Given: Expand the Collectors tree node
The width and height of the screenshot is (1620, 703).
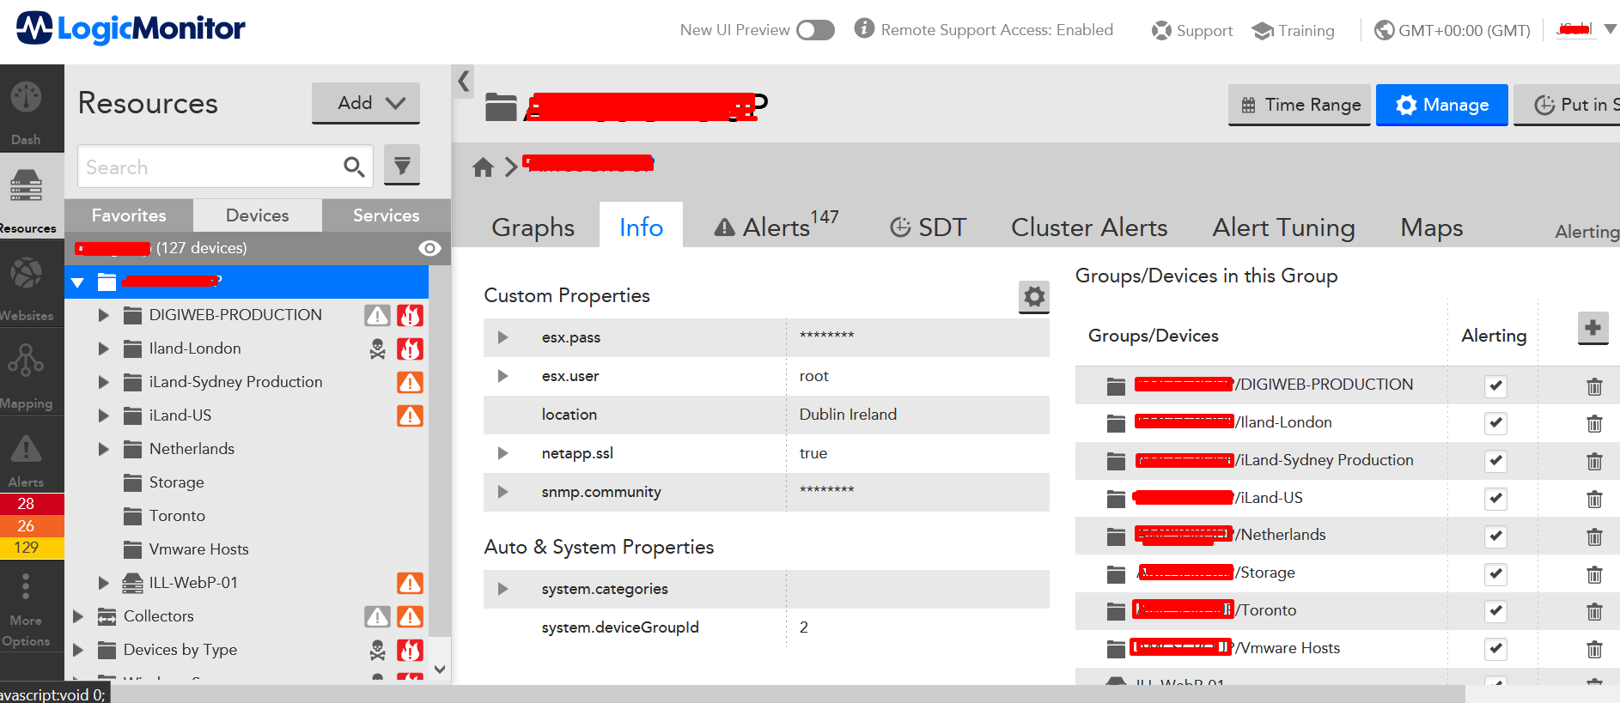Looking at the screenshot, I should 78,616.
